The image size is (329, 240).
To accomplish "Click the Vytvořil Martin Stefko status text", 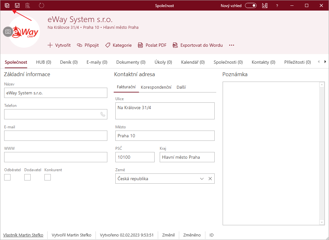I will tap(72, 235).
